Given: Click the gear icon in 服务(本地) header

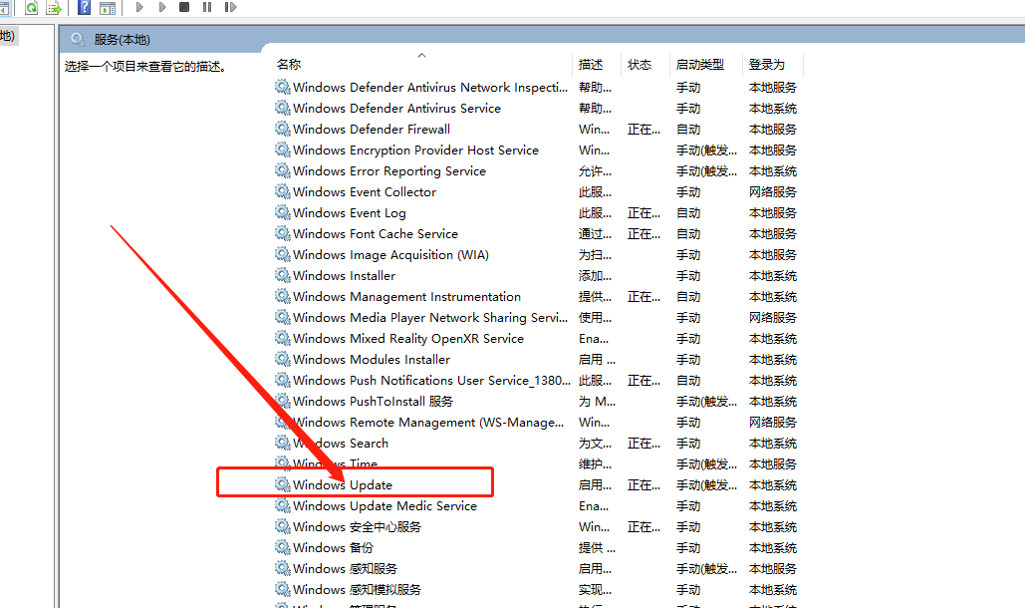Looking at the screenshot, I should [78, 39].
